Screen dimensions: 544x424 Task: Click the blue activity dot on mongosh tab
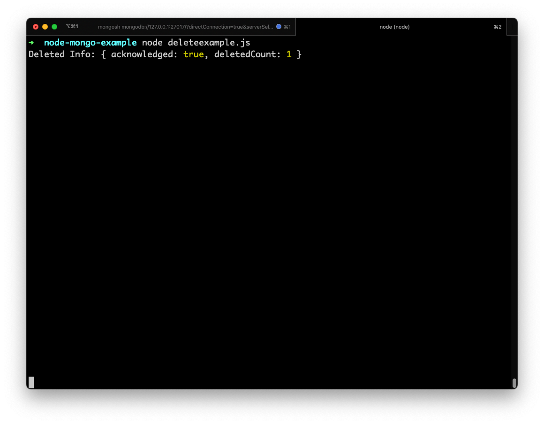(x=279, y=27)
